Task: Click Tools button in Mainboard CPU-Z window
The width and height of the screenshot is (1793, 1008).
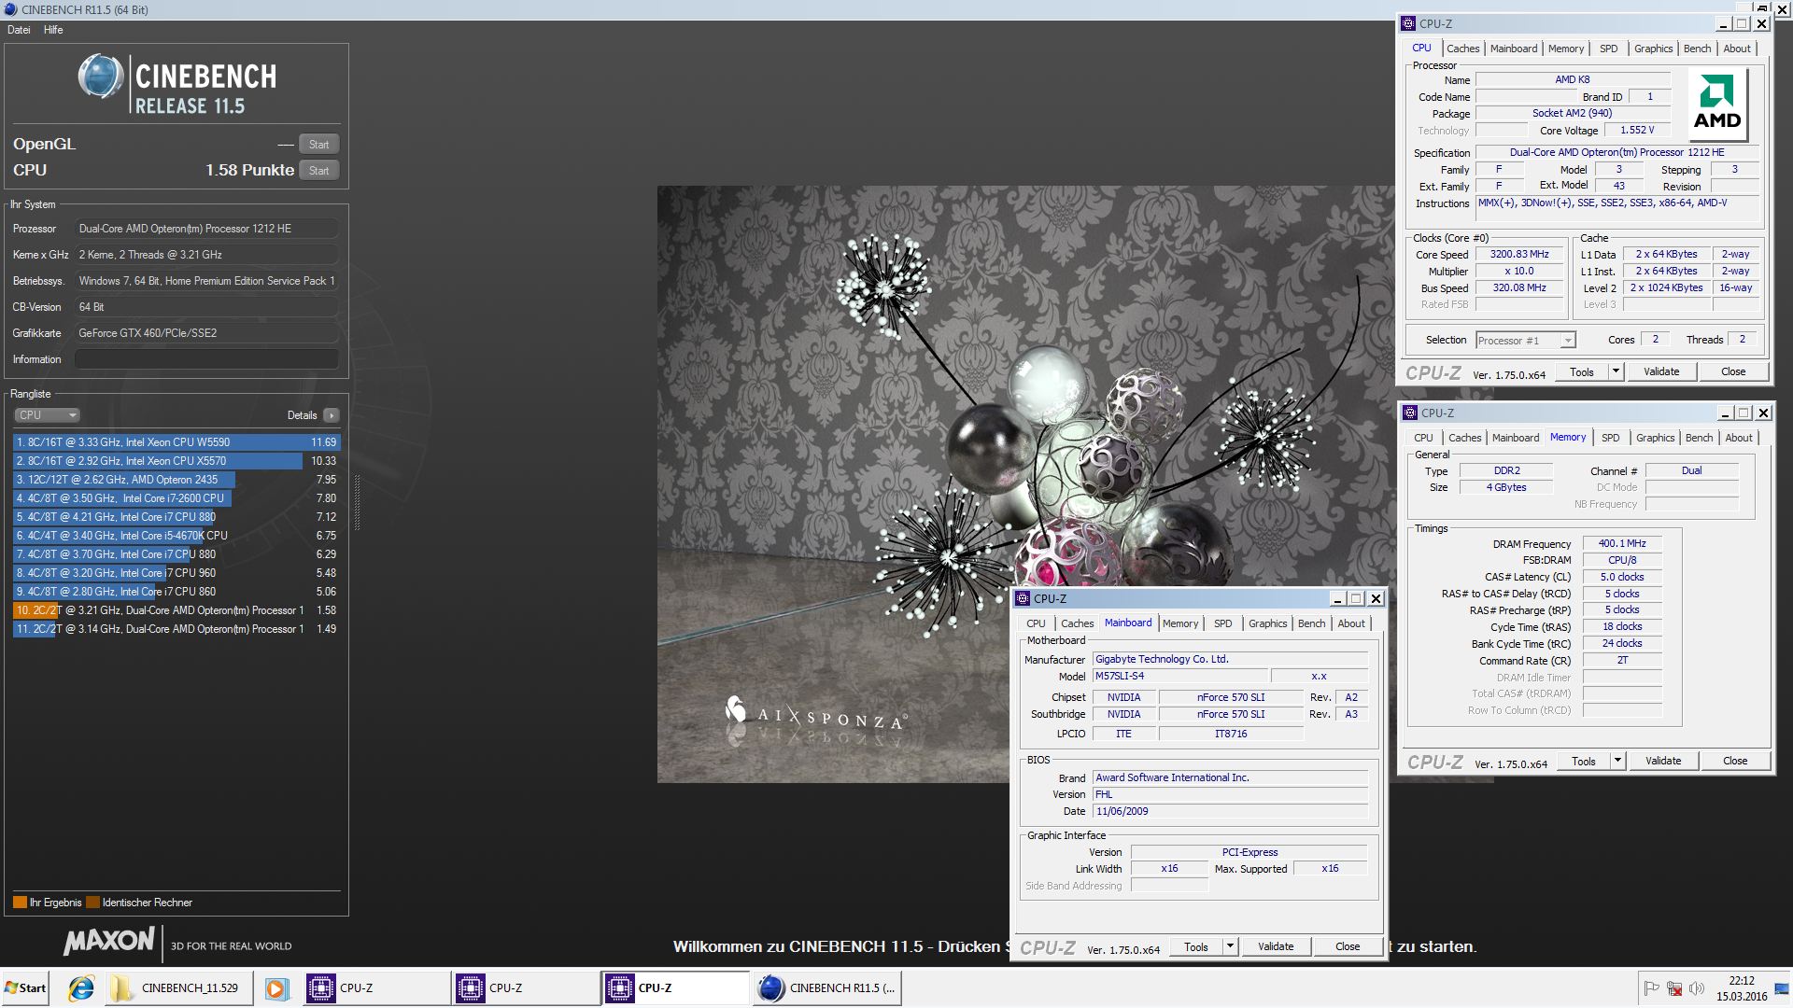Action: click(1195, 946)
